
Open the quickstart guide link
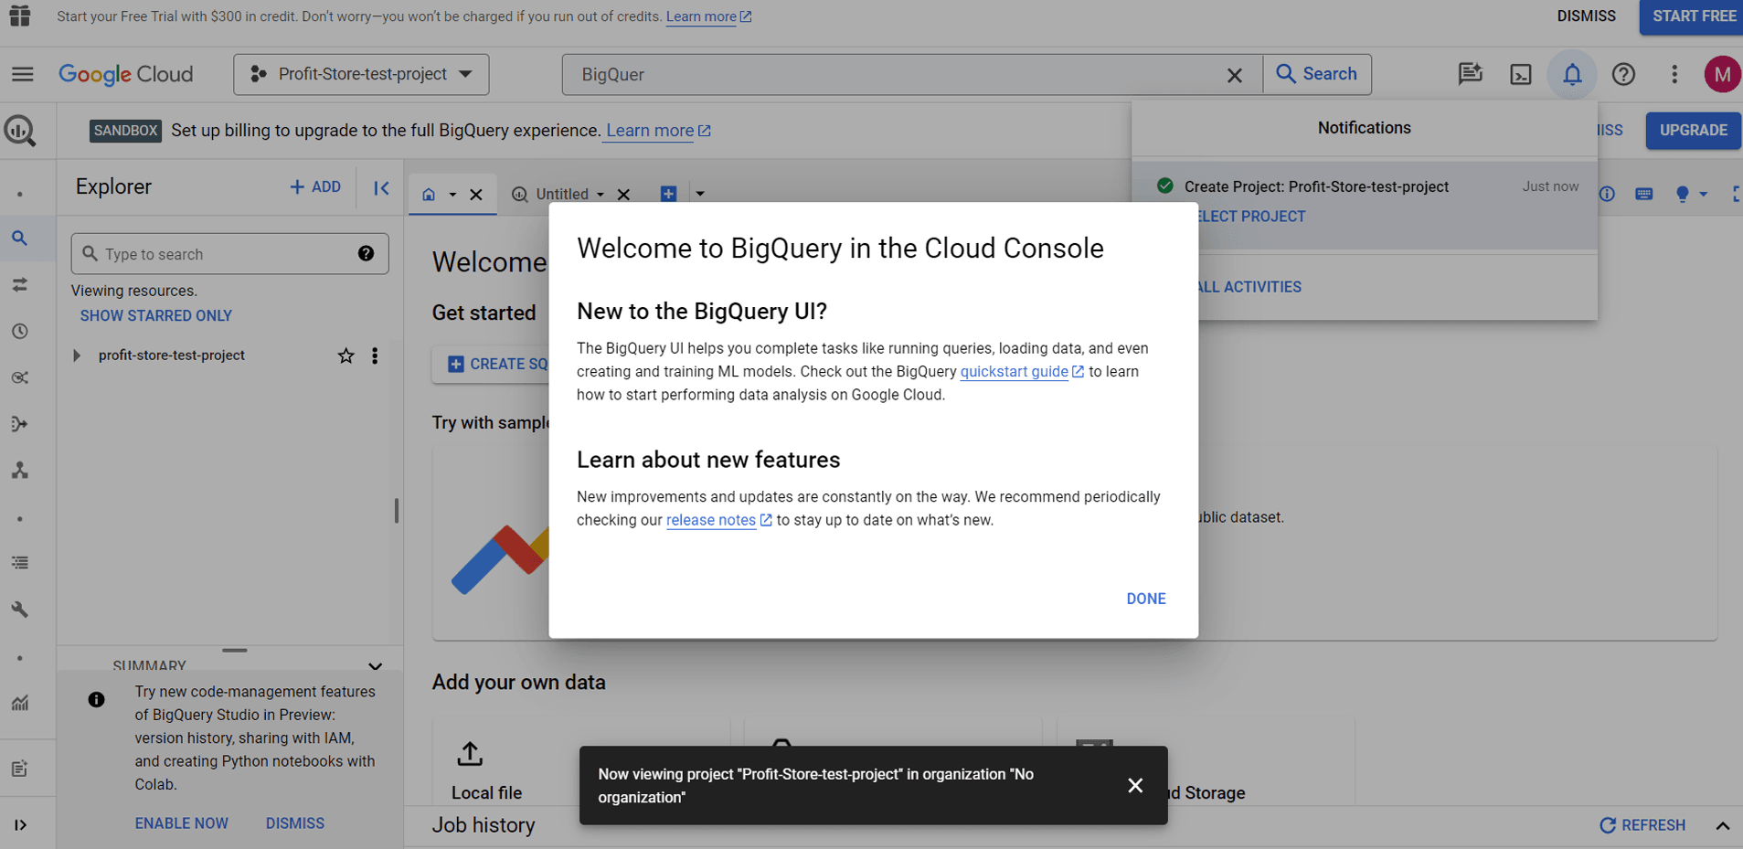(x=1021, y=372)
